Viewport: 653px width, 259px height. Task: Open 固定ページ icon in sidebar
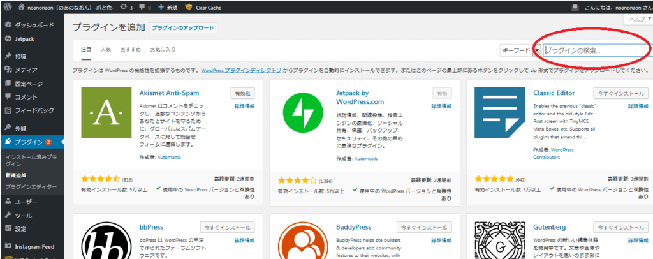pyautogui.click(x=8, y=84)
